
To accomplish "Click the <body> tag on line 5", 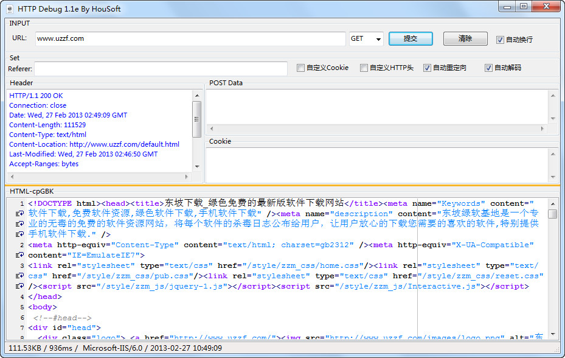I will pyautogui.click(x=43, y=307).
